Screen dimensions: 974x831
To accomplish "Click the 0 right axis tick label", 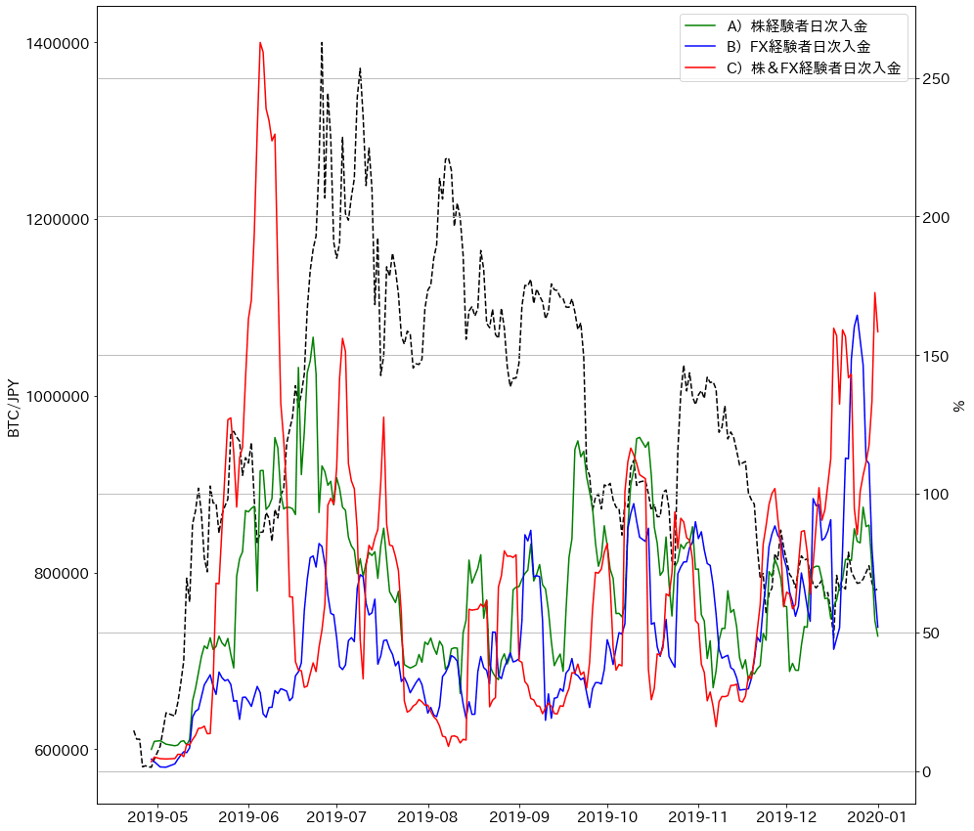I will [x=928, y=772].
